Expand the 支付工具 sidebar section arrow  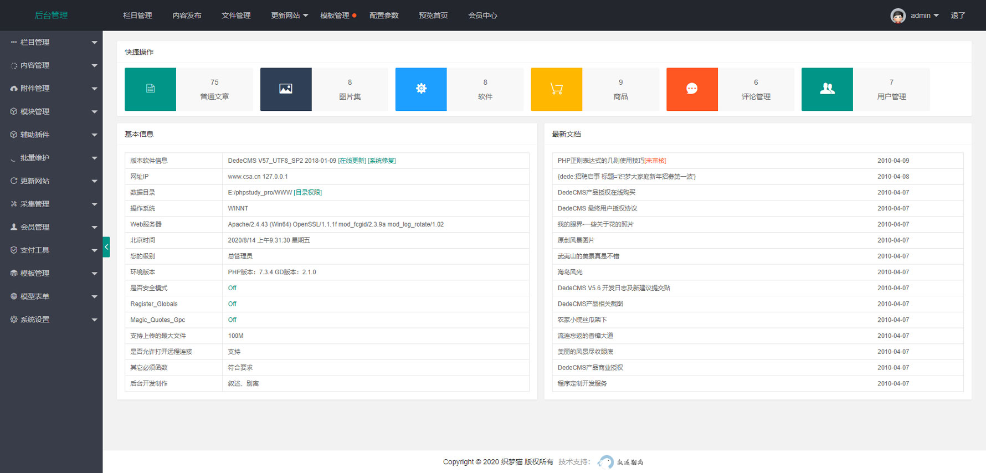click(x=94, y=251)
